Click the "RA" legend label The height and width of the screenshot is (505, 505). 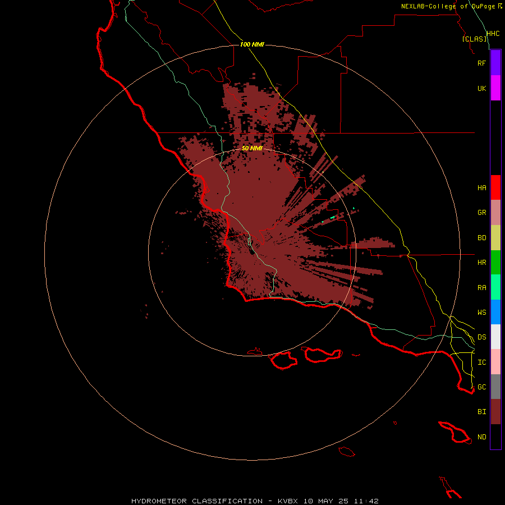click(x=481, y=288)
